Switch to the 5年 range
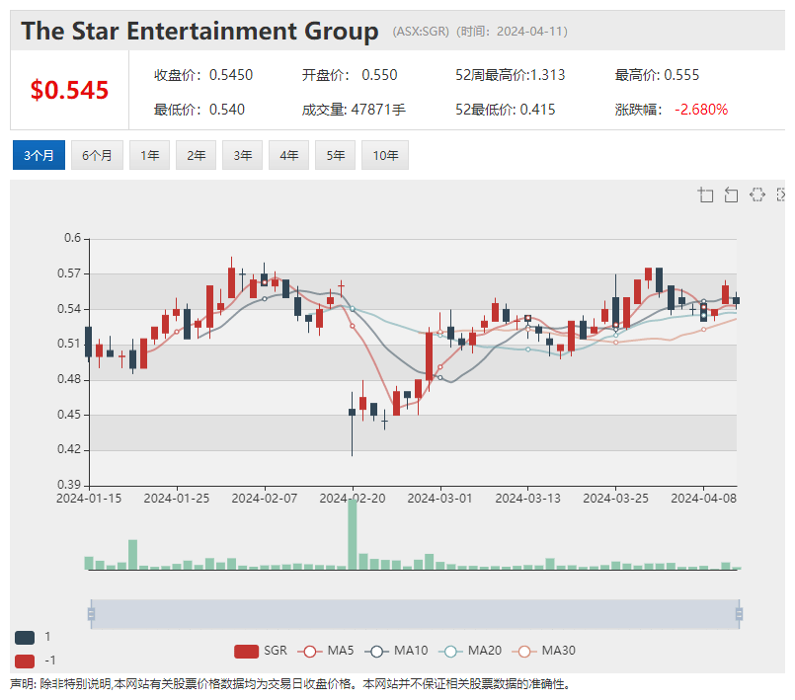Viewport: 795px width, 700px height. coord(335,155)
